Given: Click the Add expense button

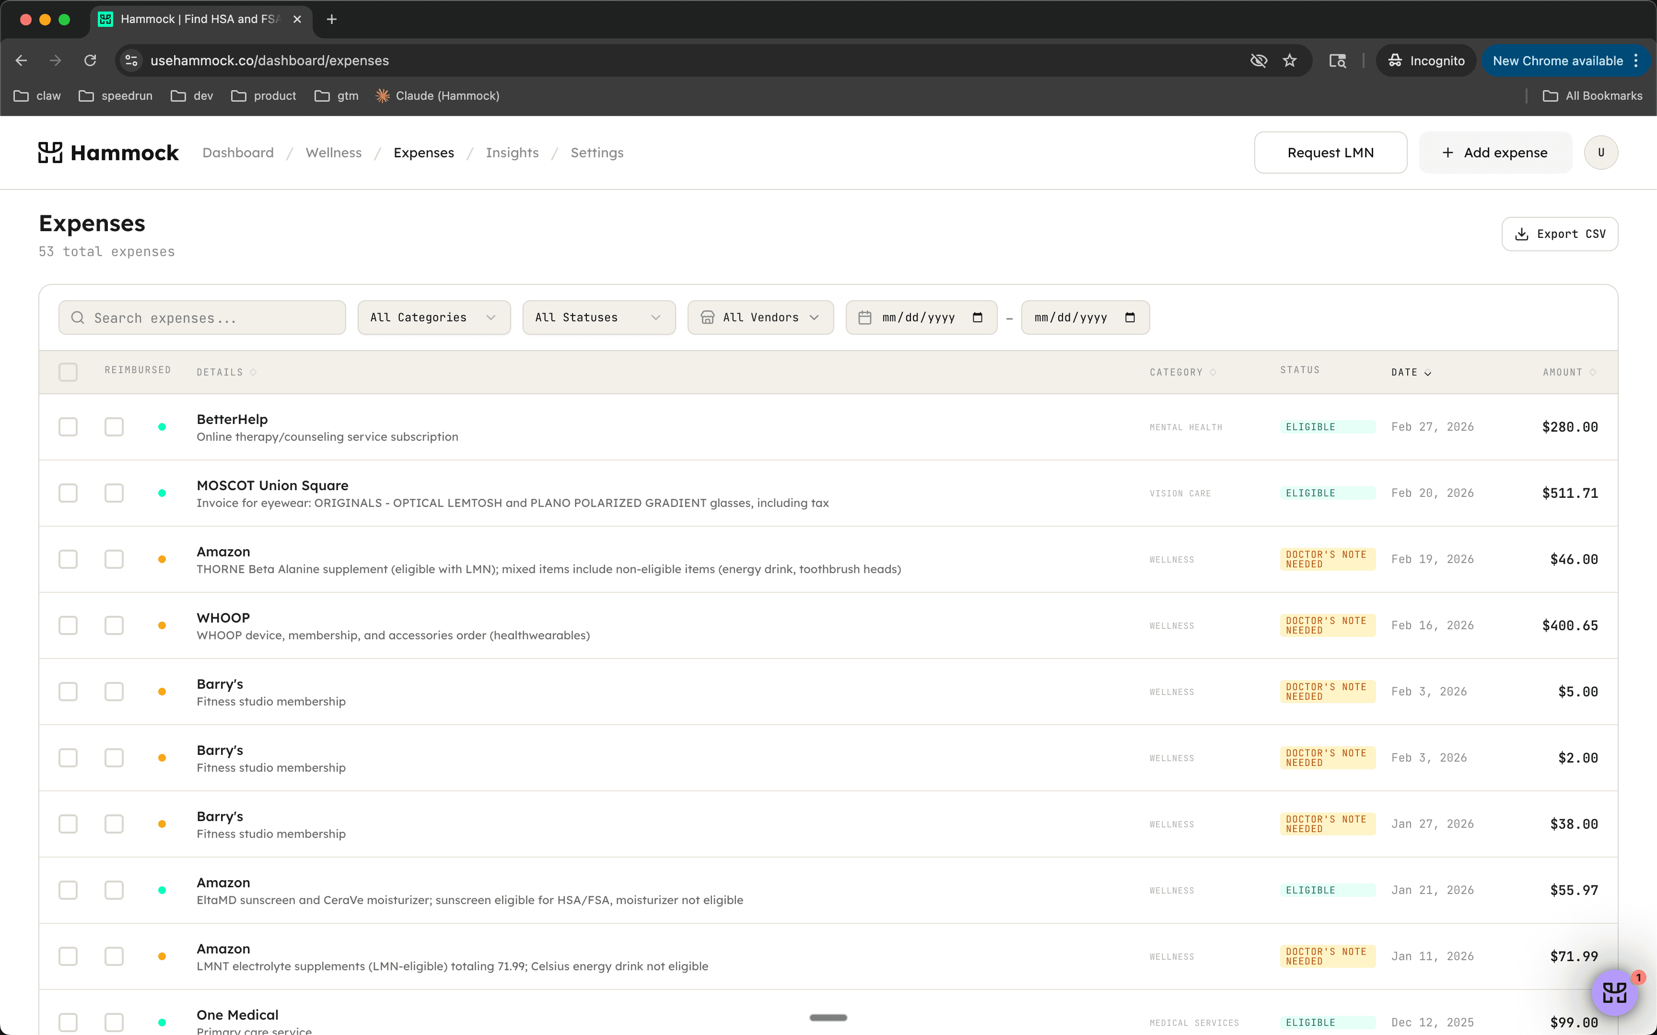Looking at the screenshot, I should coord(1495,153).
